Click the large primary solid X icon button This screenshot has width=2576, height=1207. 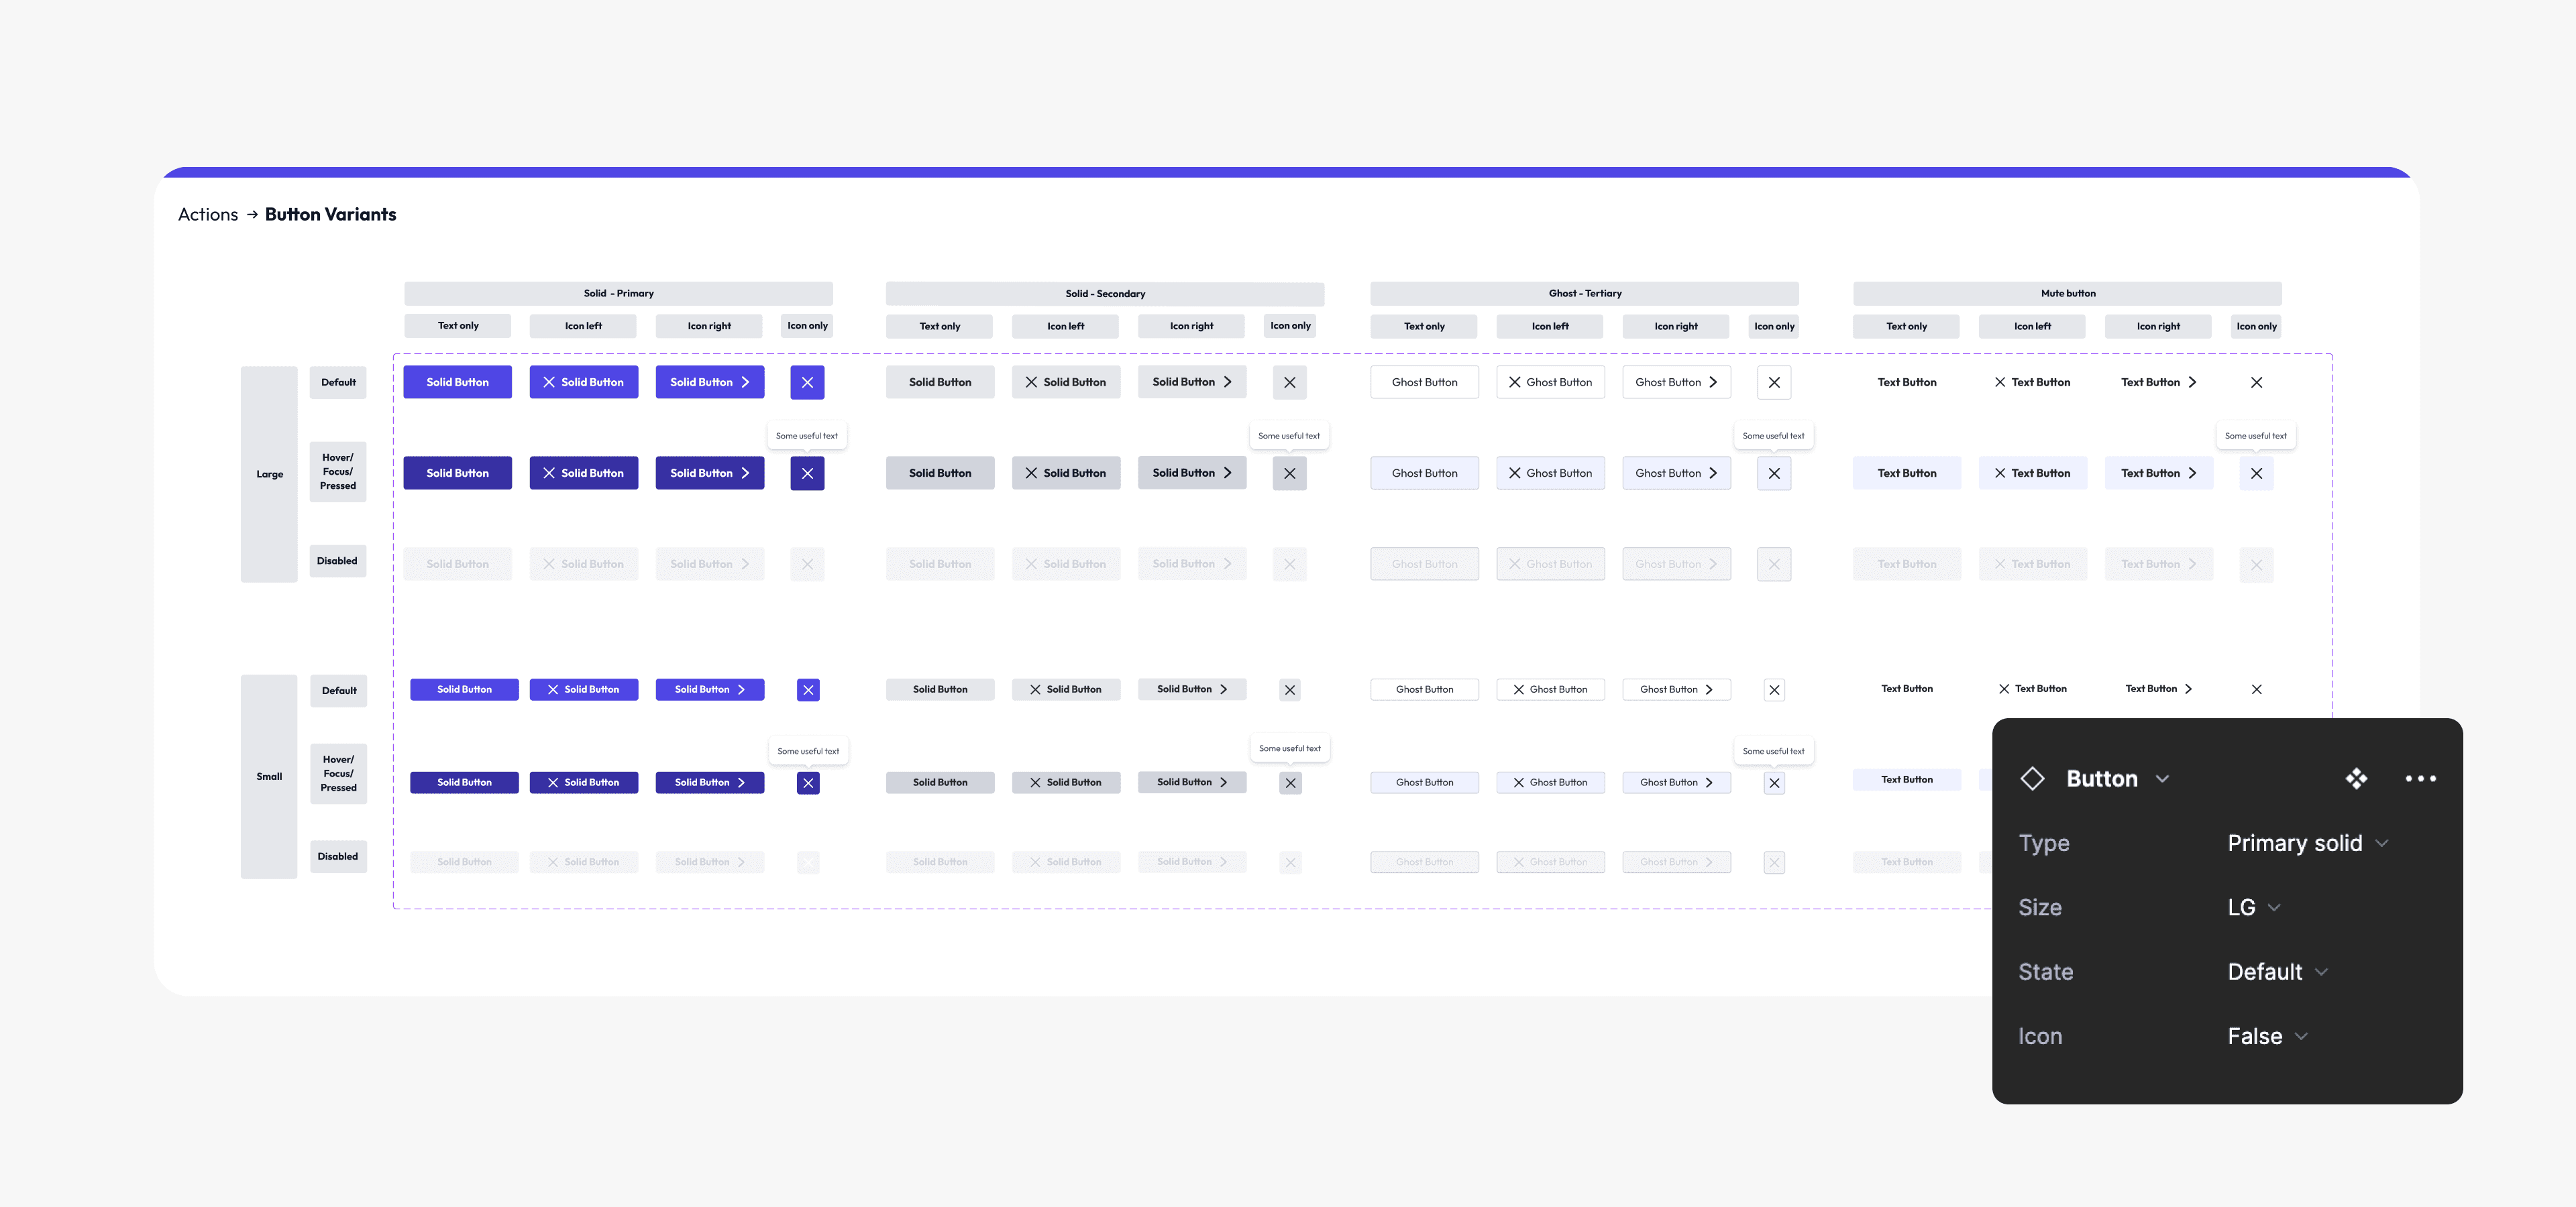807,383
